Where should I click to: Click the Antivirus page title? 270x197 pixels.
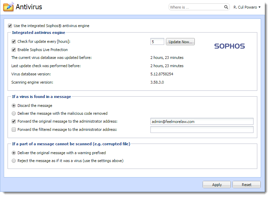(29, 7)
